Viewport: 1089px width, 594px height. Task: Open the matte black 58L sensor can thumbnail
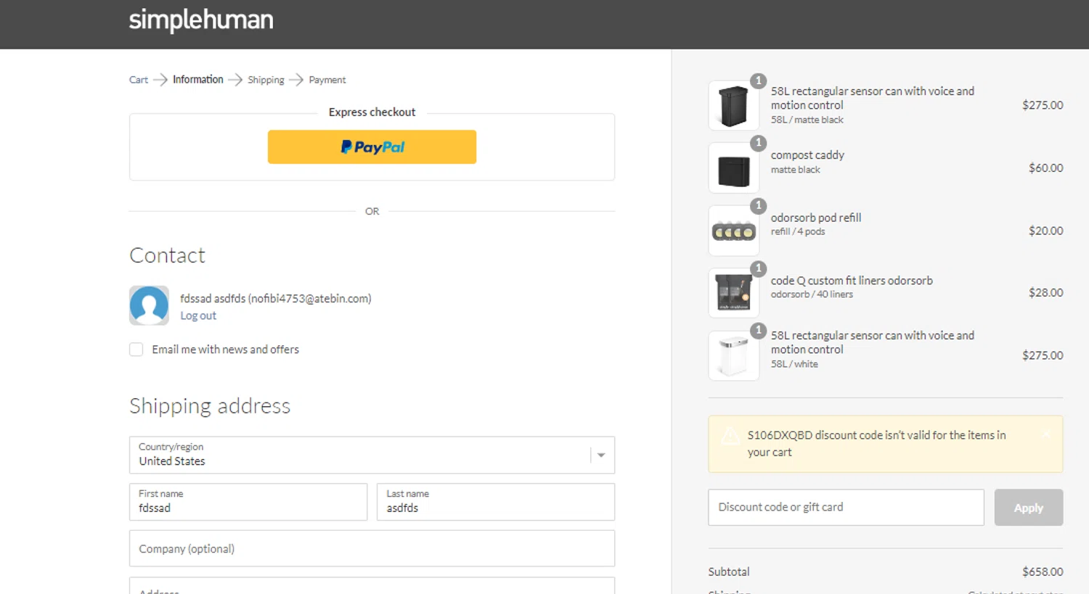point(733,105)
